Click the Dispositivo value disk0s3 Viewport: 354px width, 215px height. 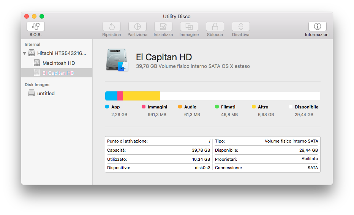click(202, 168)
